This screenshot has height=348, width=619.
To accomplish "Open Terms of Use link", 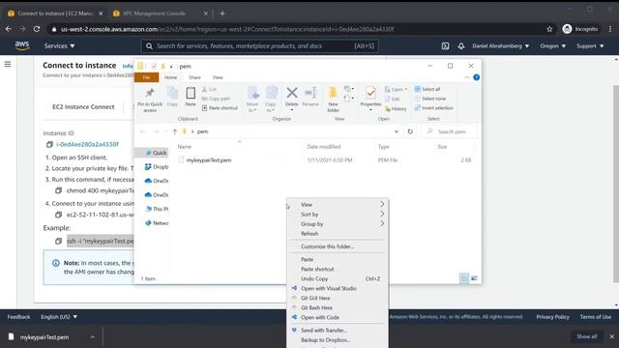I will [596, 317].
